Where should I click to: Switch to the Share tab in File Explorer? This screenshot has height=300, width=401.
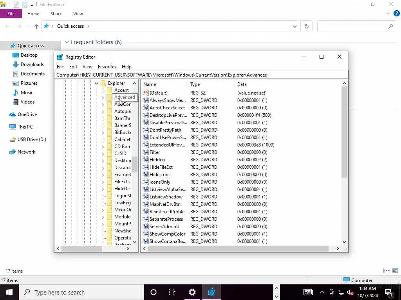[56, 14]
